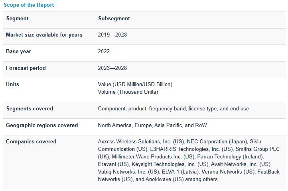
Task: Click the "Market size available for years" label
Action: [44, 35]
